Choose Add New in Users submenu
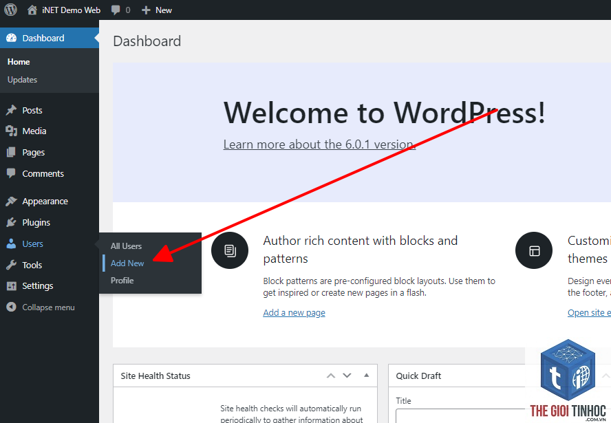The height and width of the screenshot is (423, 611). (x=127, y=263)
